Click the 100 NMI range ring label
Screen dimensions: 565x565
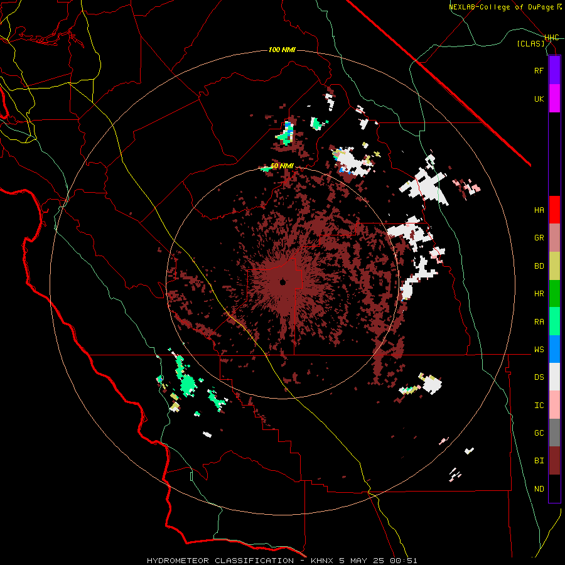pyautogui.click(x=282, y=50)
